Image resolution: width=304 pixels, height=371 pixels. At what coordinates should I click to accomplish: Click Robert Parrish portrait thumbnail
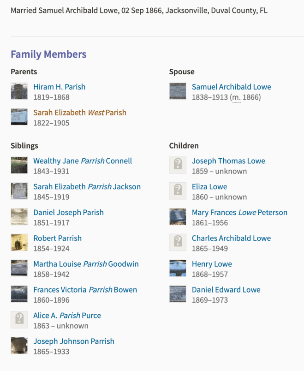19,243
